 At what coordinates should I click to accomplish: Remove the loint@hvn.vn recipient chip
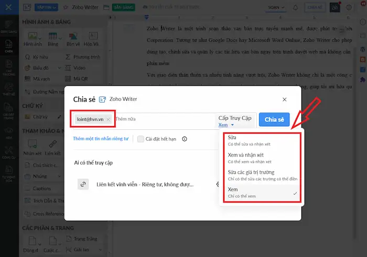coord(108,120)
